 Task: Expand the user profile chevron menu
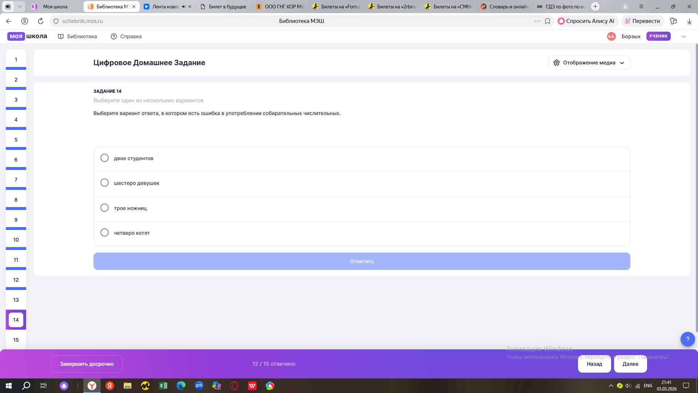click(683, 36)
